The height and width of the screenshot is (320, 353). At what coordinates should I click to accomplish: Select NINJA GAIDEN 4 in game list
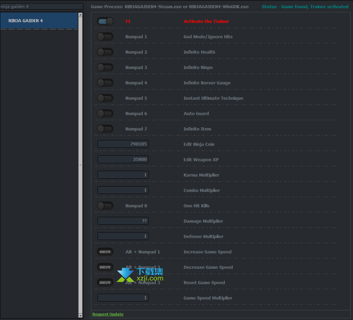point(39,21)
